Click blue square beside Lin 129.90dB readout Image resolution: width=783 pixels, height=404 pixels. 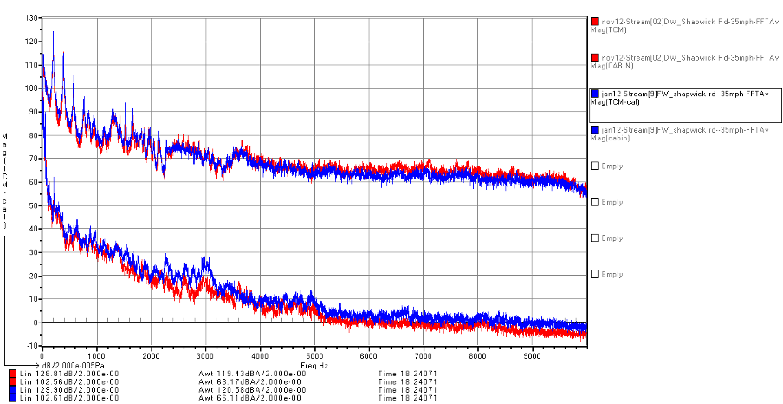coord(10,389)
